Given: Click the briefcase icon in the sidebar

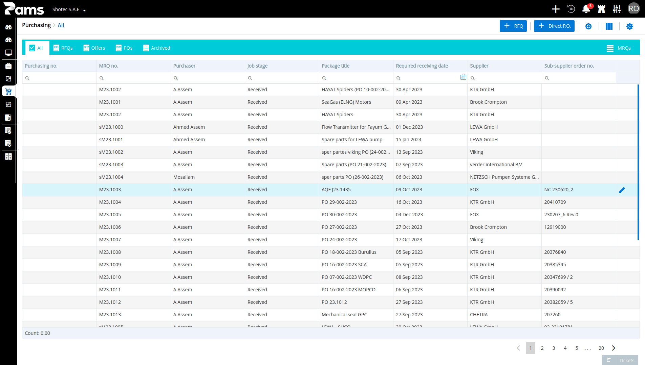Looking at the screenshot, I should point(8,66).
